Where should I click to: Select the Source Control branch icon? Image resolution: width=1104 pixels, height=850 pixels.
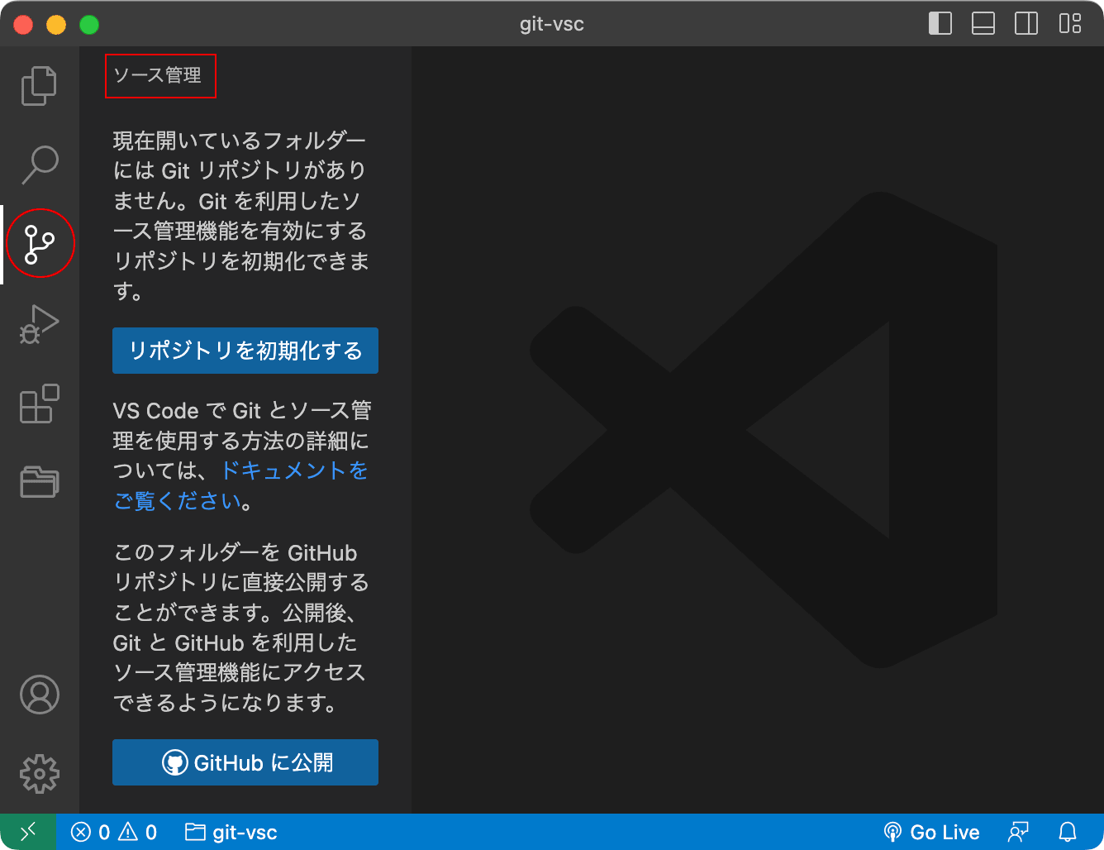(x=39, y=244)
